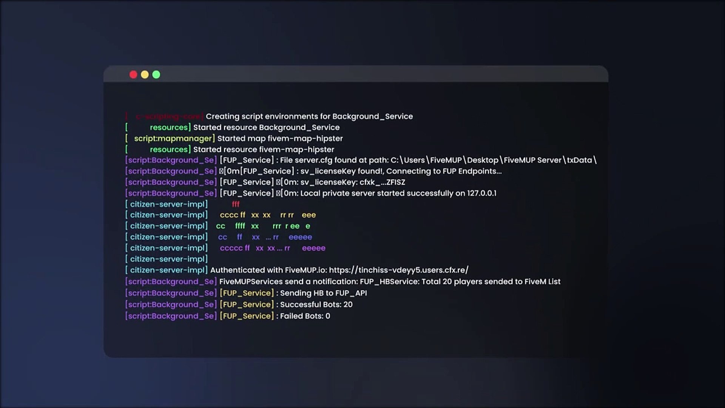Click 'Started resource Background_Service' text
725x408 pixels.
[x=266, y=128]
